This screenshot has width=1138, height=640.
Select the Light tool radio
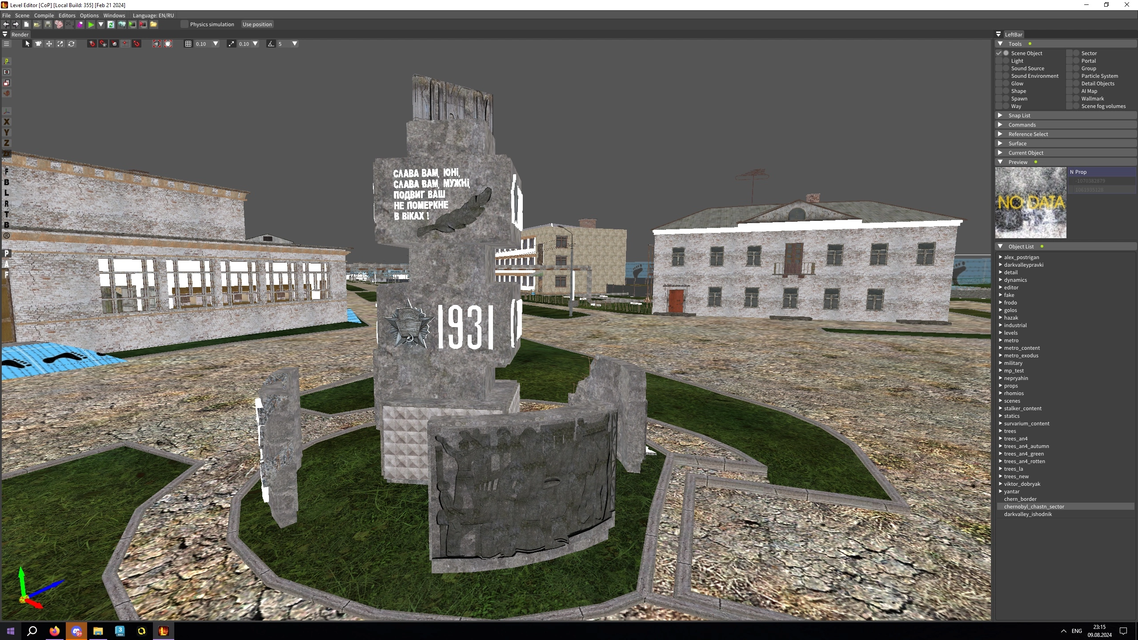[1006, 61]
